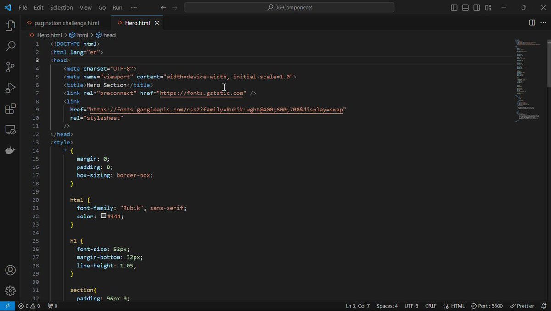The width and height of the screenshot is (551, 311).
Task: Open the Run menu
Action: [x=118, y=7]
